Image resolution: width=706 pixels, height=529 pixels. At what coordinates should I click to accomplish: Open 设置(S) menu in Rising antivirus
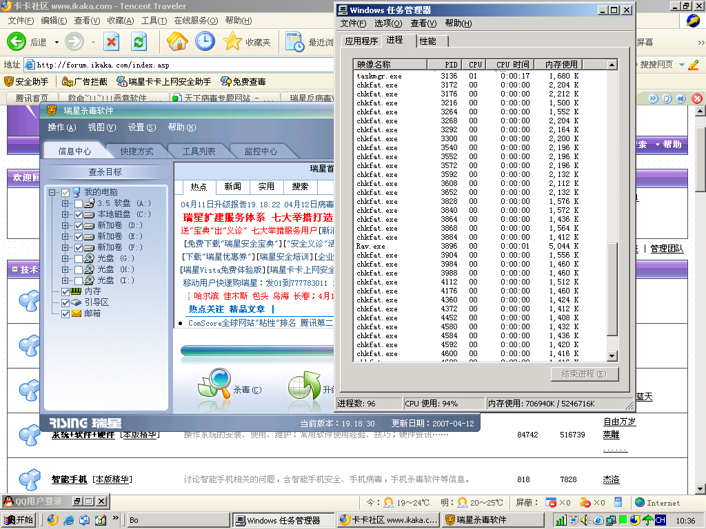142,127
